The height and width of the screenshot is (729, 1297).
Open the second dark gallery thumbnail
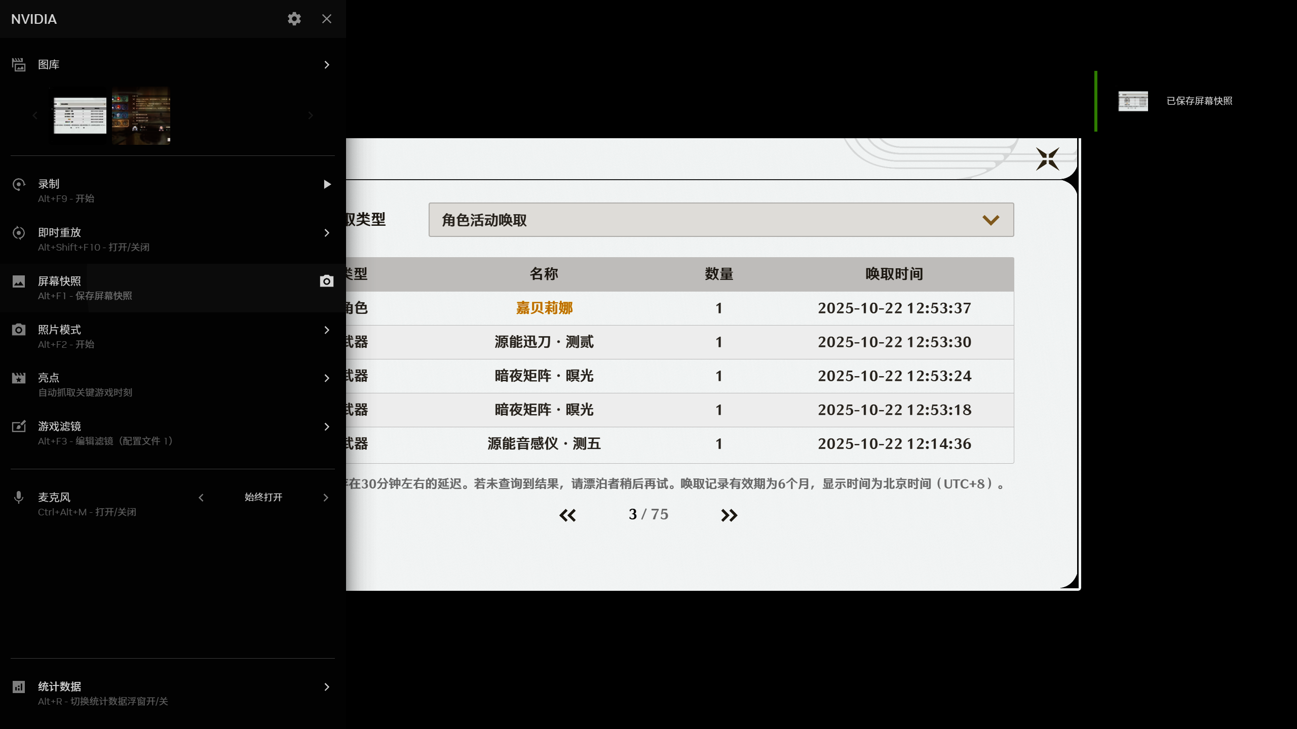tap(141, 115)
